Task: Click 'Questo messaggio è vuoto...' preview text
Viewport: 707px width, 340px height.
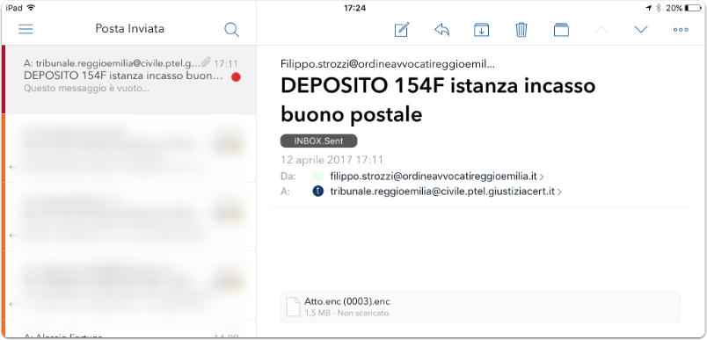Action: (x=86, y=88)
